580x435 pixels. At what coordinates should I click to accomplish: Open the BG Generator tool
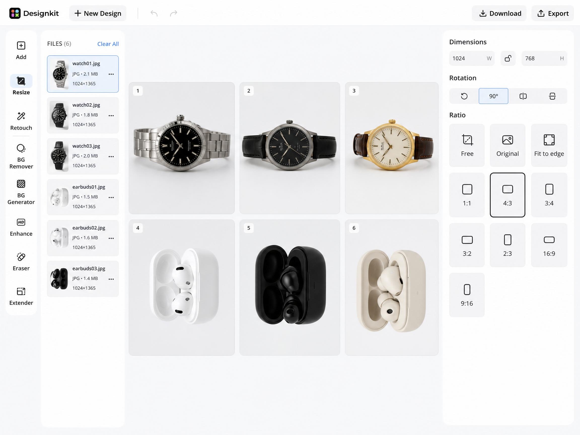[21, 192]
